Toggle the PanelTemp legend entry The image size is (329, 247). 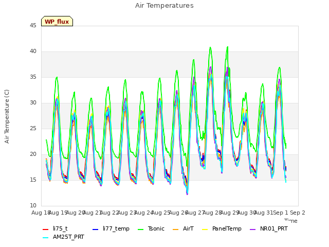point(222,228)
